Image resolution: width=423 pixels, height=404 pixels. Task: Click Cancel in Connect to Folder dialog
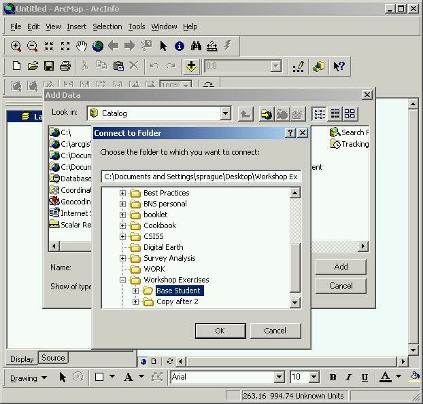click(275, 331)
